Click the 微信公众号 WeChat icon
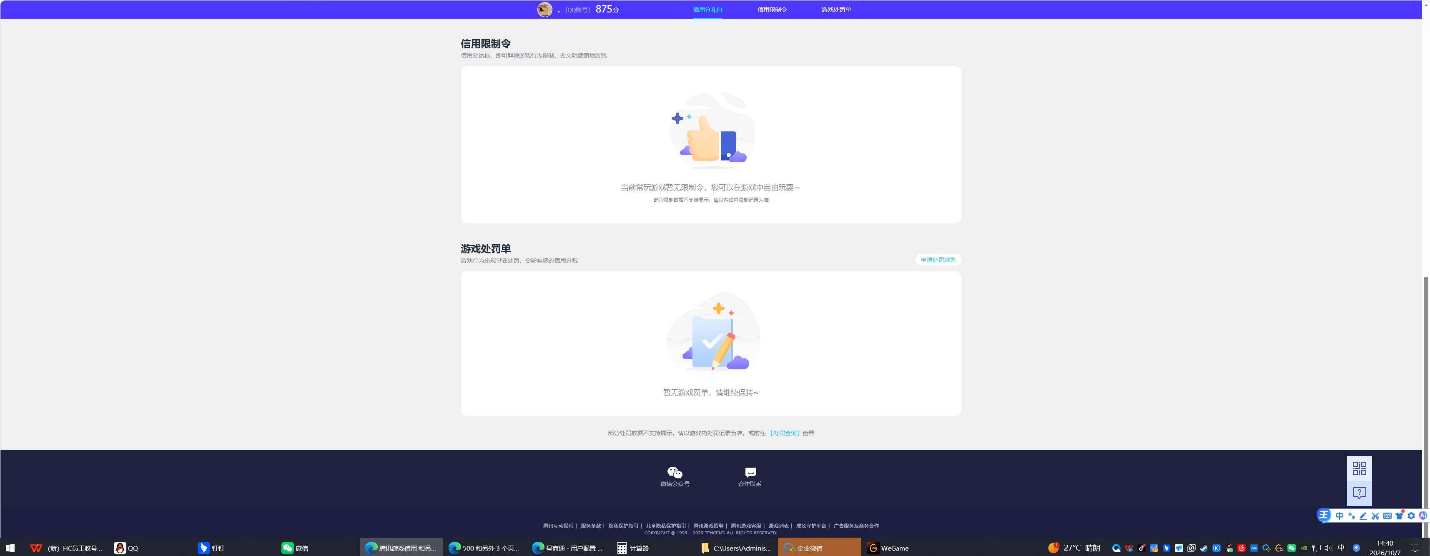Image resolution: width=1430 pixels, height=556 pixels. pos(675,472)
